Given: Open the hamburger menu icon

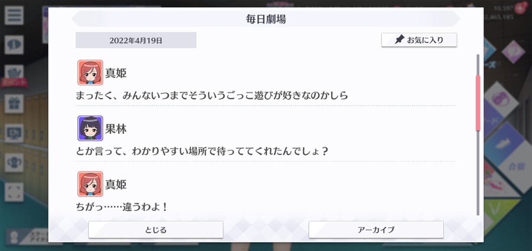Looking at the screenshot, I should point(14,15).
